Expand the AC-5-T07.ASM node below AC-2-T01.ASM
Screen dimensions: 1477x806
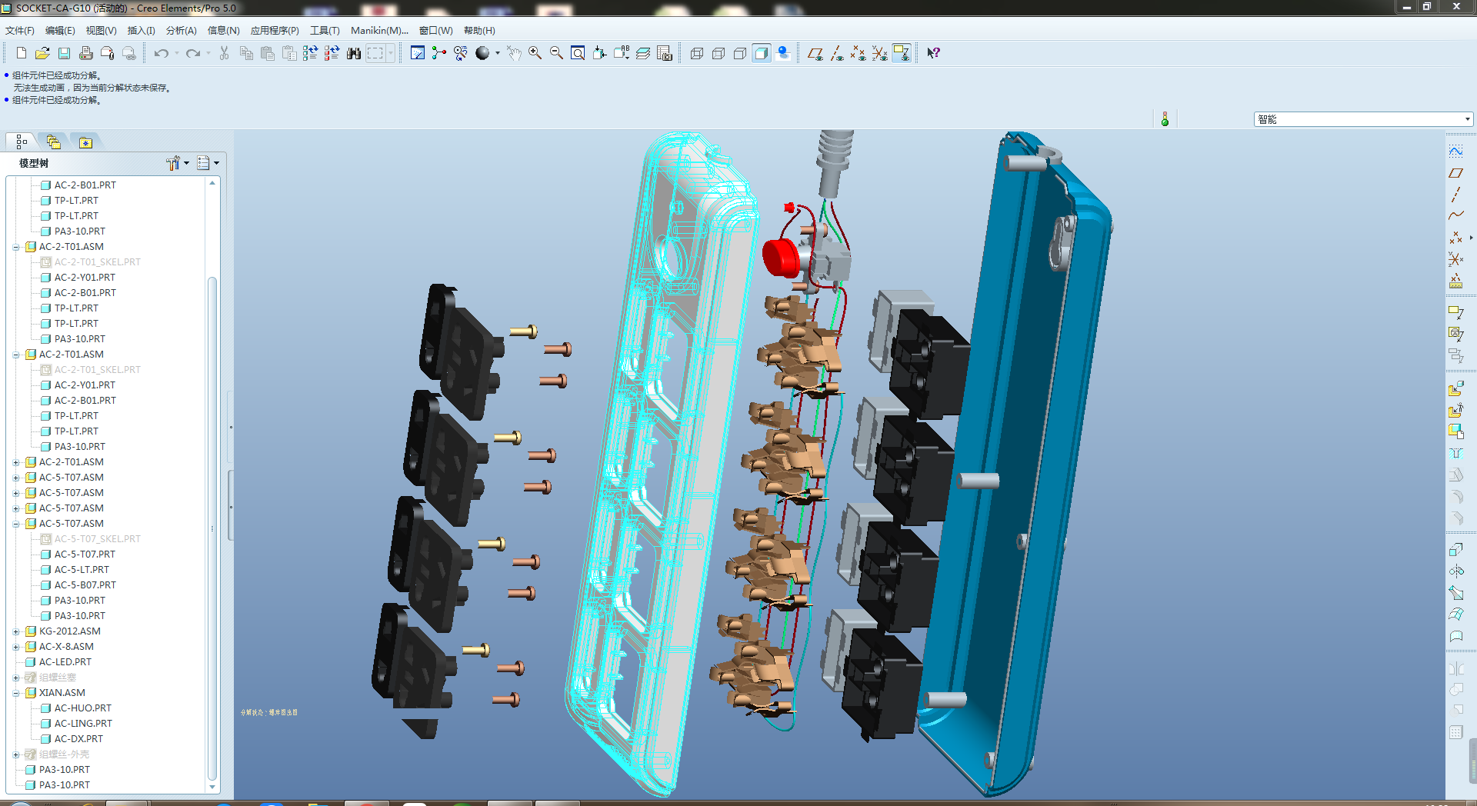tap(16, 478)
